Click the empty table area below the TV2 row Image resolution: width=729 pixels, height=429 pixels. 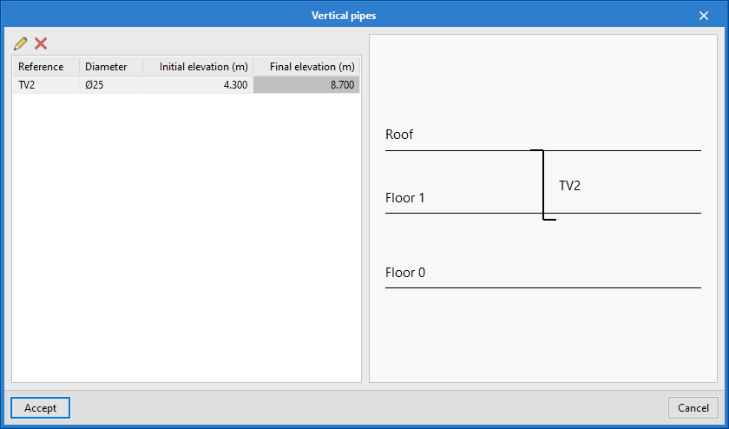coord(186,234)
